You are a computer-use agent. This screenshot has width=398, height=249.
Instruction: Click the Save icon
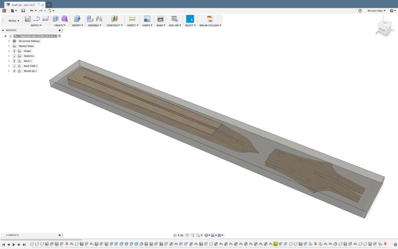(23, 11)
